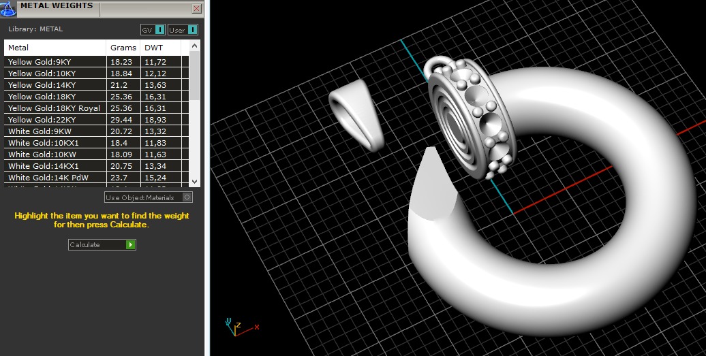The image size is (706, 356).
Task: Click the 18.23 grams value
Action: pos(121,62)
